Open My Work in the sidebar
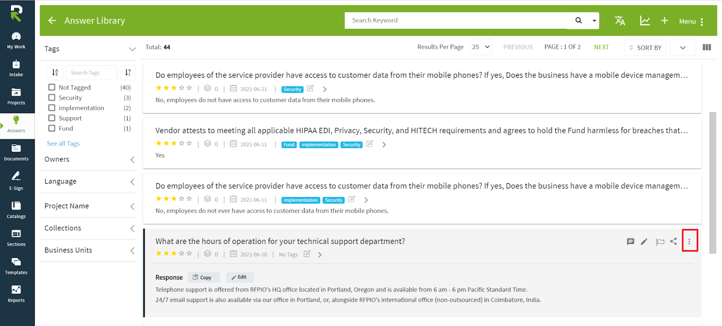Image resolution: width=722 pixels, height=326 pixels. (16, 41)
